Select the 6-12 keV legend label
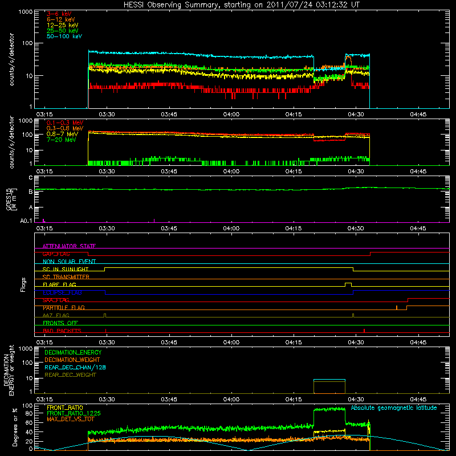456x456 pixels. (61, 19)
